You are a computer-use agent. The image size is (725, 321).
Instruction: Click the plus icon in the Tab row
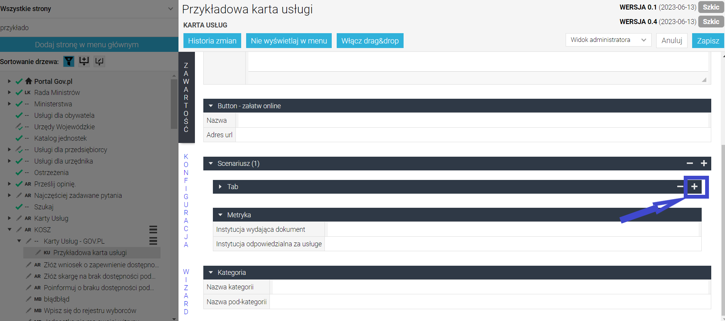694,186
